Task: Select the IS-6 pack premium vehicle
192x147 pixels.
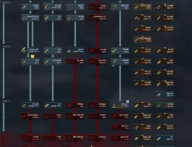Action: (x=143, y=105)
